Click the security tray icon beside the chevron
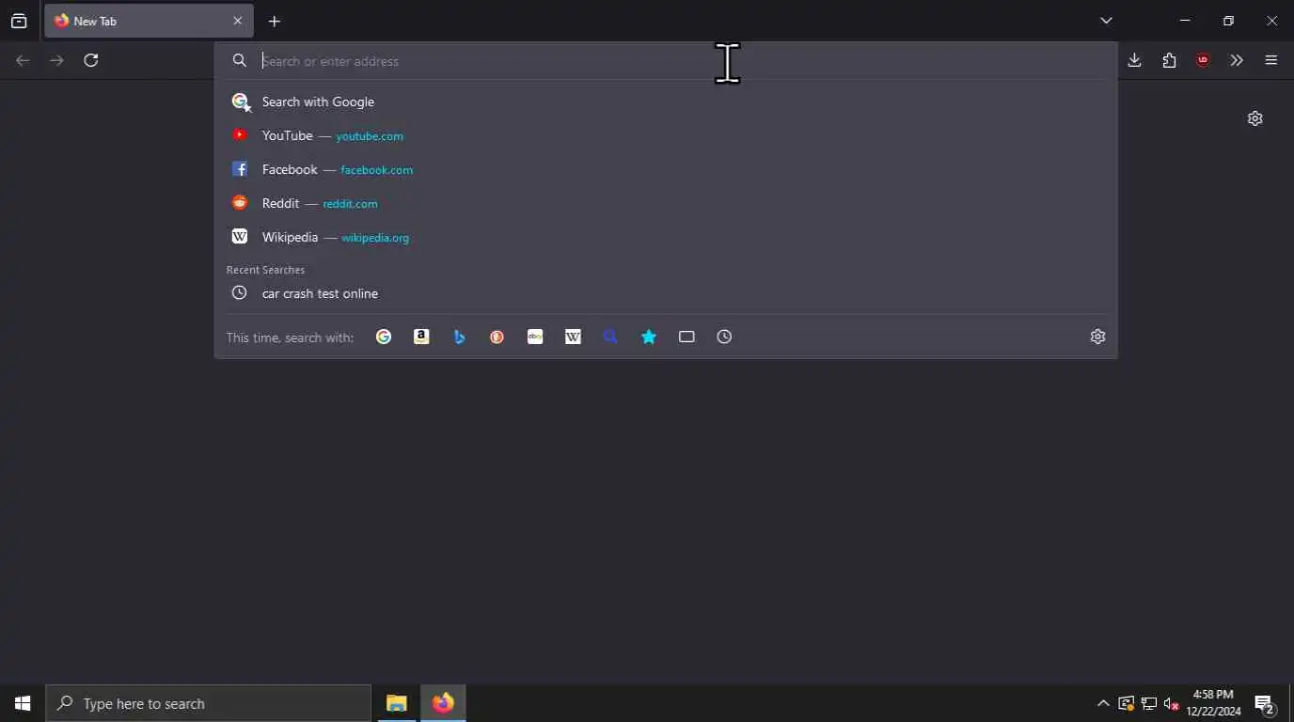 pos(1126,703)
